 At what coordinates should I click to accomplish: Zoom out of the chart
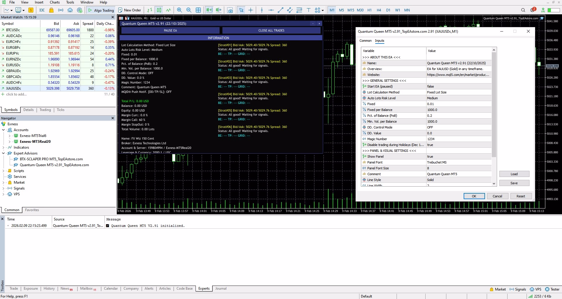(189, 10)
